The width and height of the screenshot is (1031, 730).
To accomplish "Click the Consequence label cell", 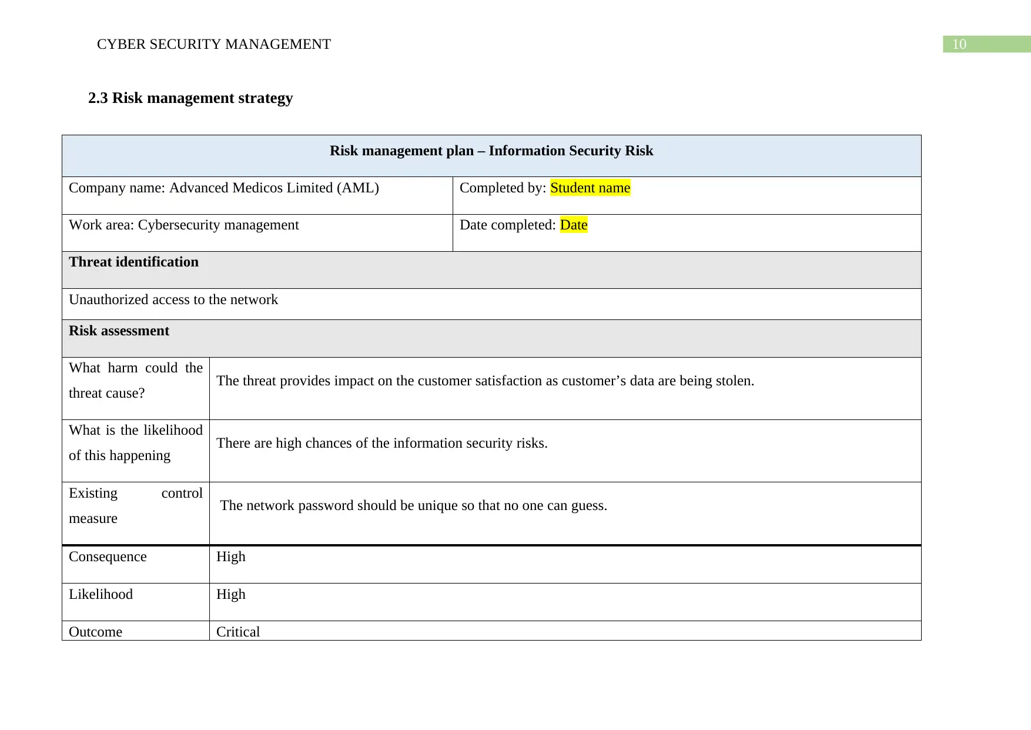I will (136, 565).
